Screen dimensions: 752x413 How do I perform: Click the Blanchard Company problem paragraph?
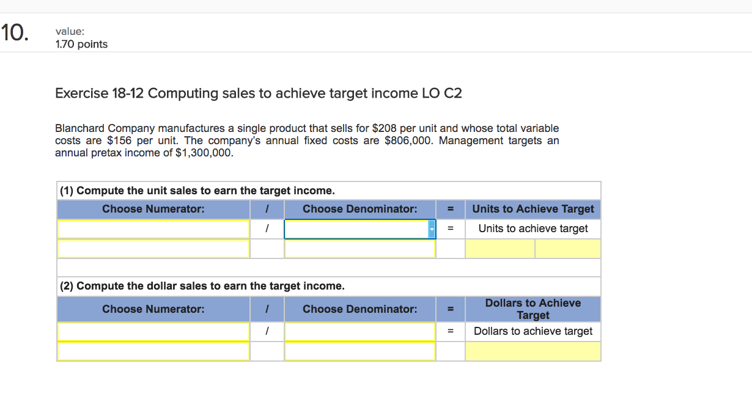coord(307,141)
